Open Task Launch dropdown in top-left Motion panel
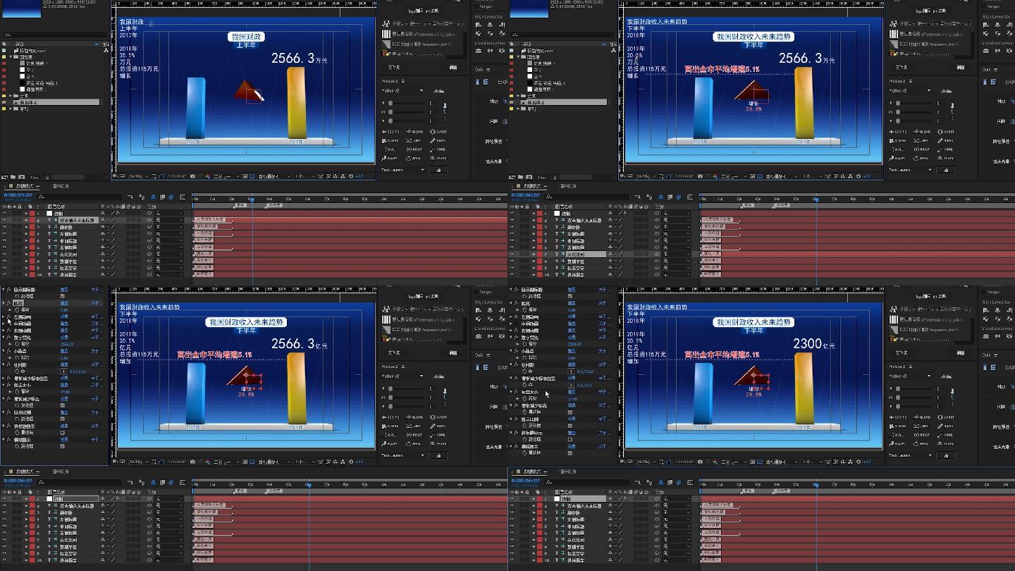The image size is (1015, 571). tap(402, 170)
